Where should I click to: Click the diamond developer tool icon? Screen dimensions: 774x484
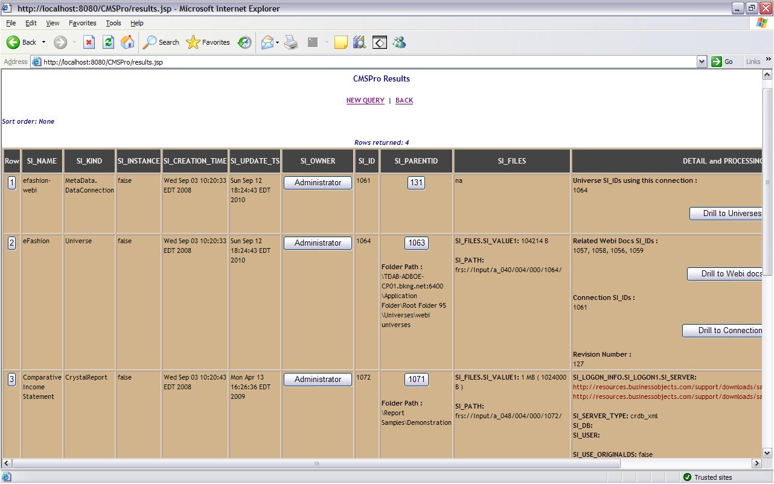(x=380, y=42)
